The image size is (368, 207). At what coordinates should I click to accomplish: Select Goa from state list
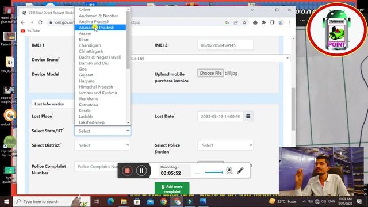(100, 69)
